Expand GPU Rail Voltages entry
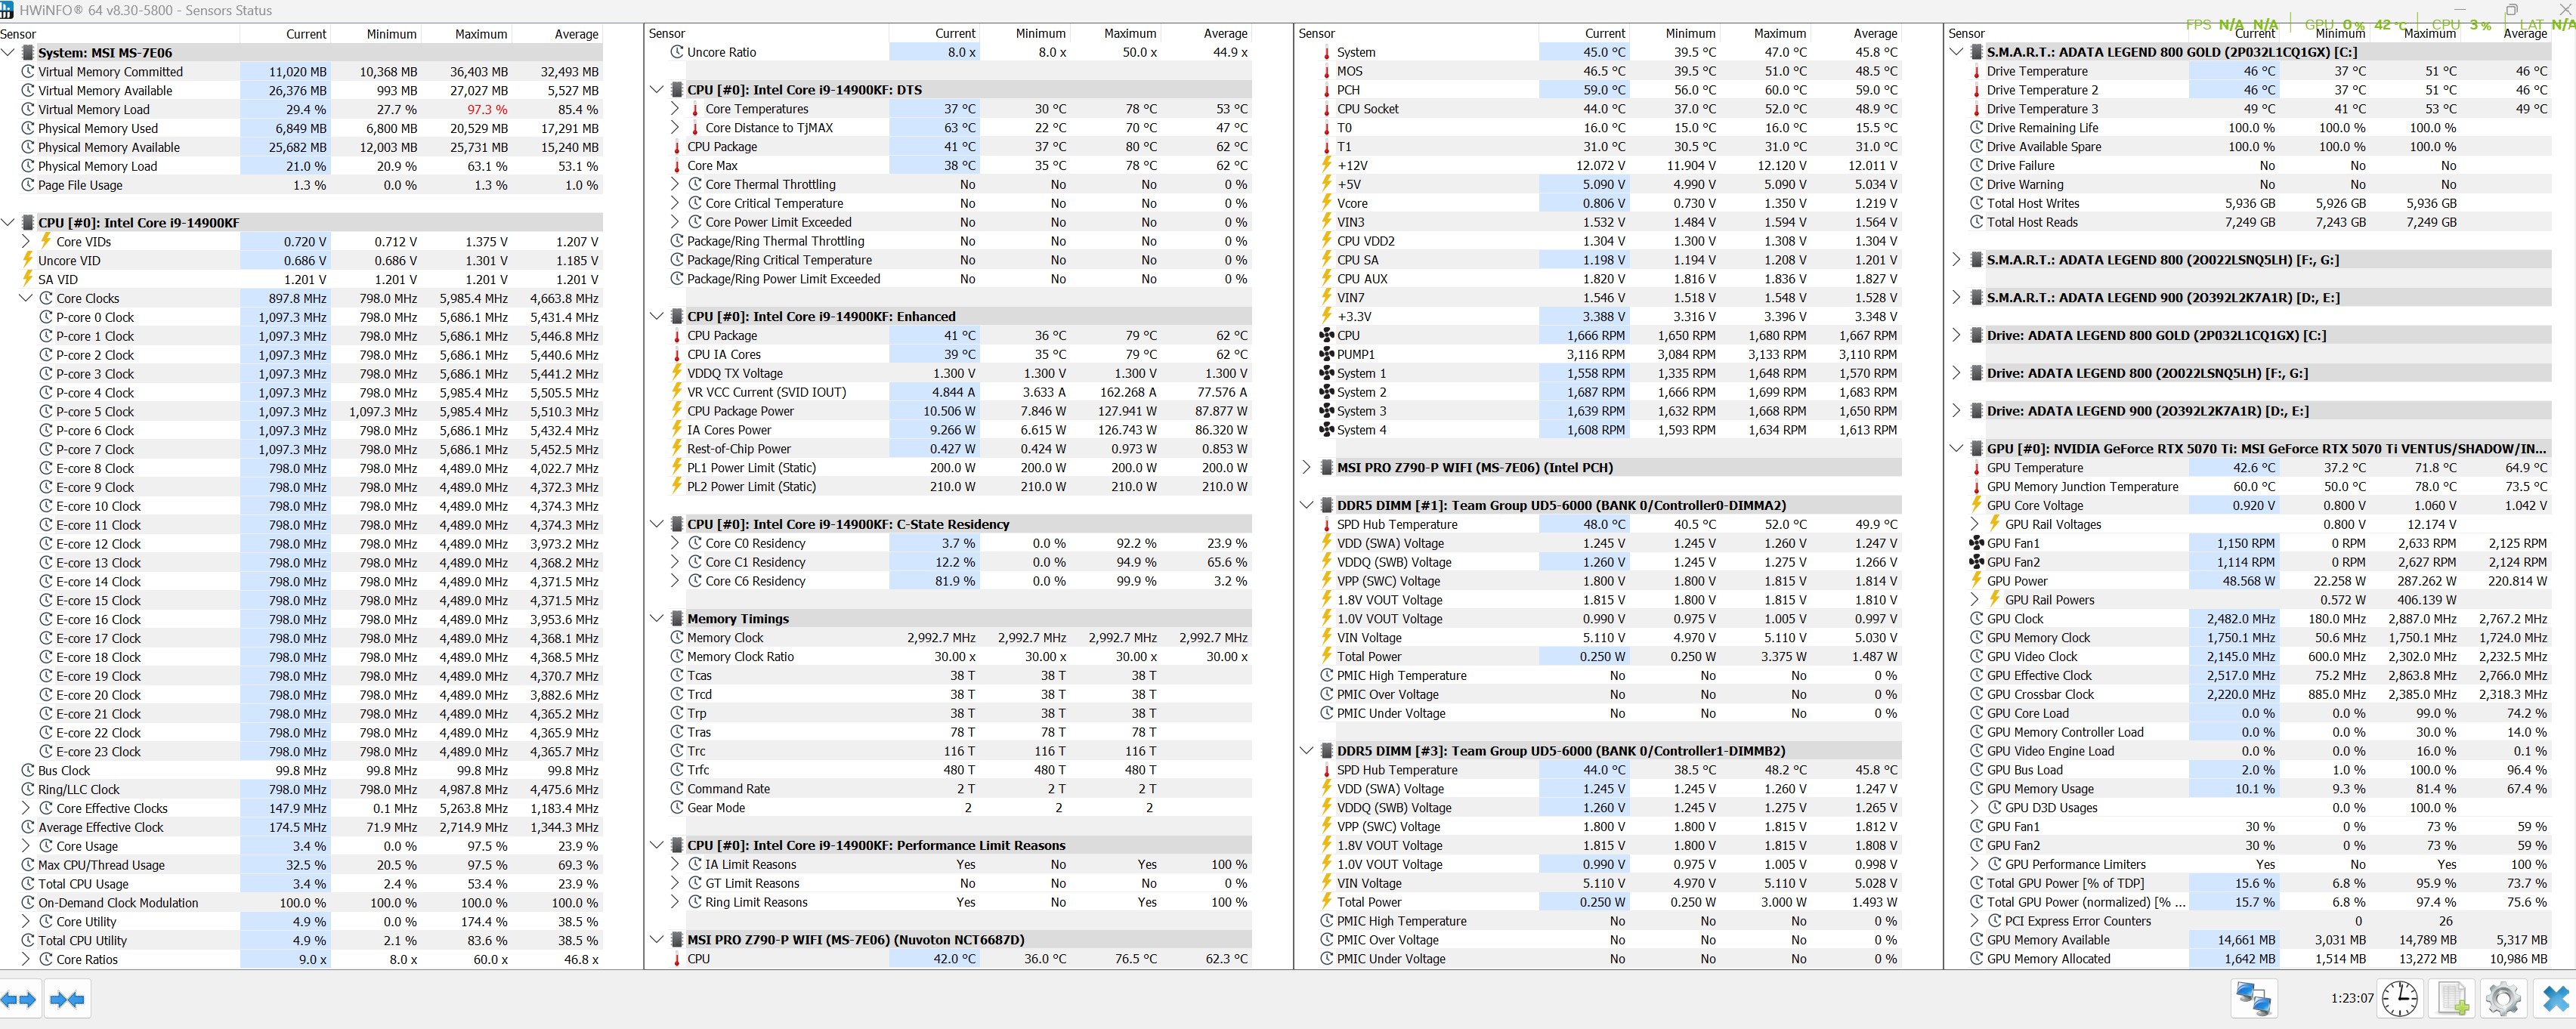Viewport: 2576px width, 1029px height. pyautogui.click(x=1975, y=524)
